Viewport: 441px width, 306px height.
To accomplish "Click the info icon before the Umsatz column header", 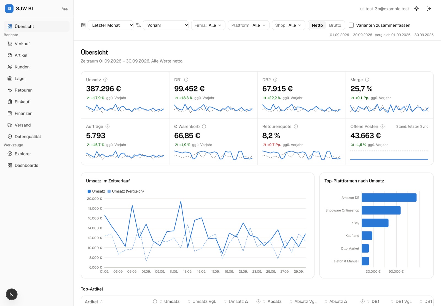I will [155, 302].
